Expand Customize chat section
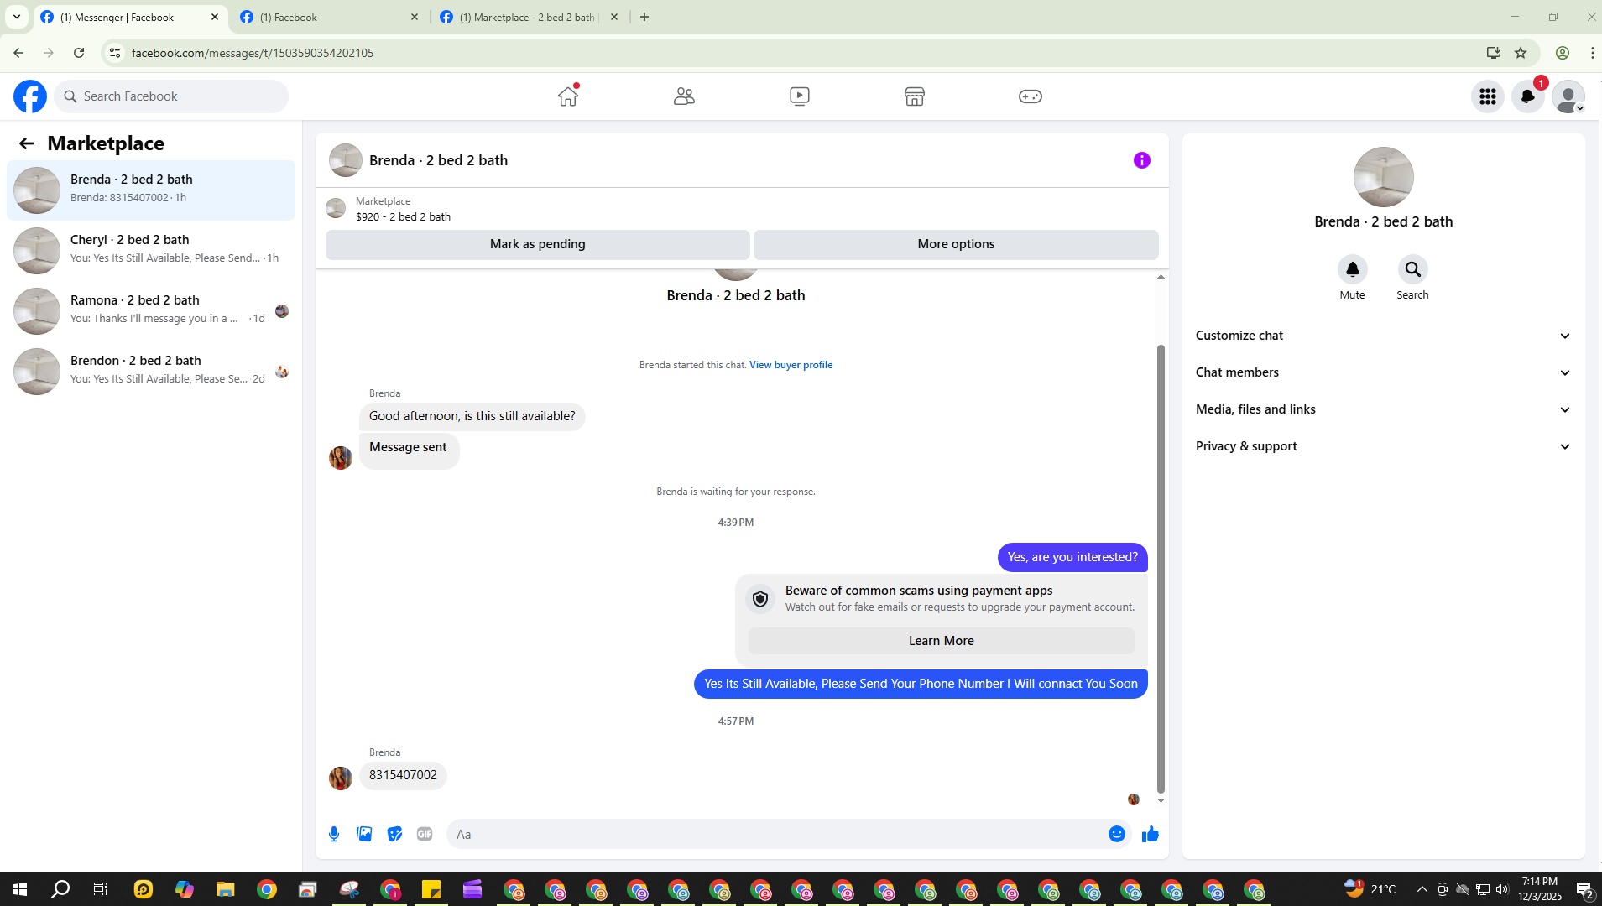This screenshot has height=906, width=1602. coord(1383,336)
